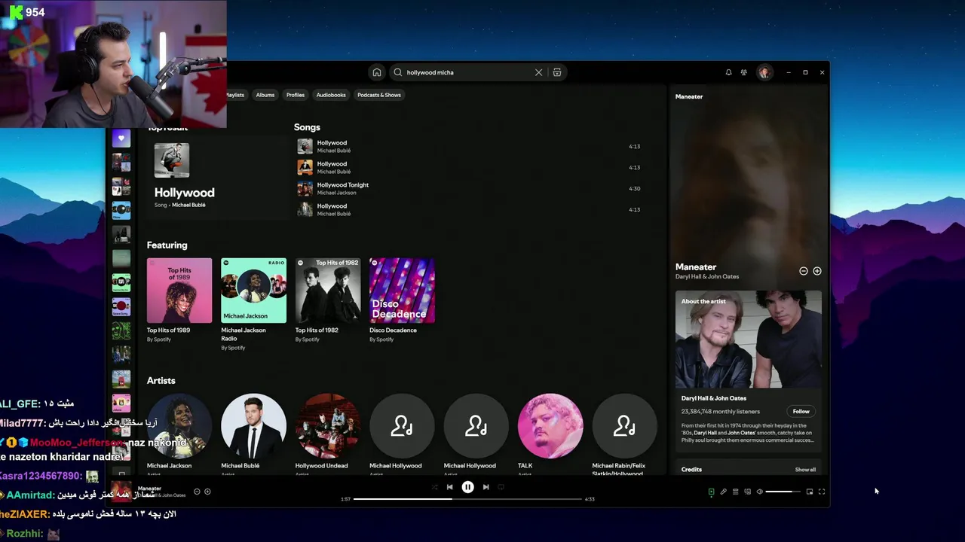
Task: Click the 4:33 total time label
Action: point(590,499)
